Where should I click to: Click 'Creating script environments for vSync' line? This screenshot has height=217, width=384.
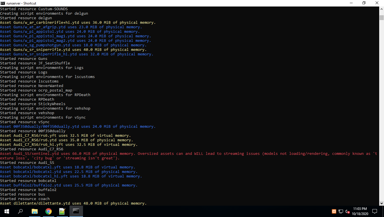coord(43,118)
